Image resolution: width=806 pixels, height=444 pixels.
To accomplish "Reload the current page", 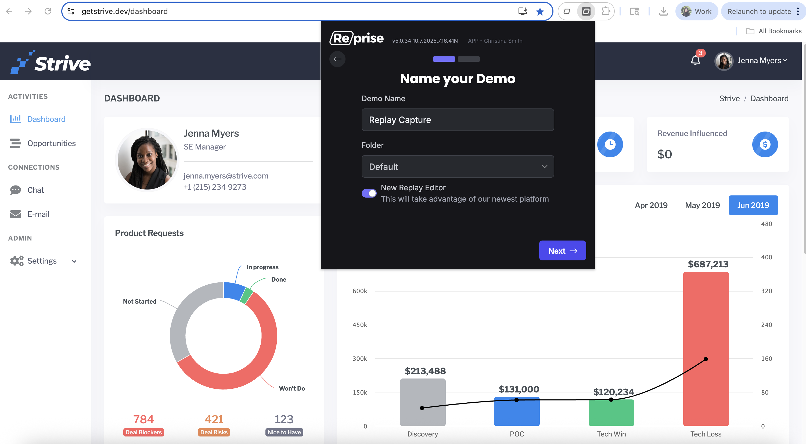I will click(48, 12).
